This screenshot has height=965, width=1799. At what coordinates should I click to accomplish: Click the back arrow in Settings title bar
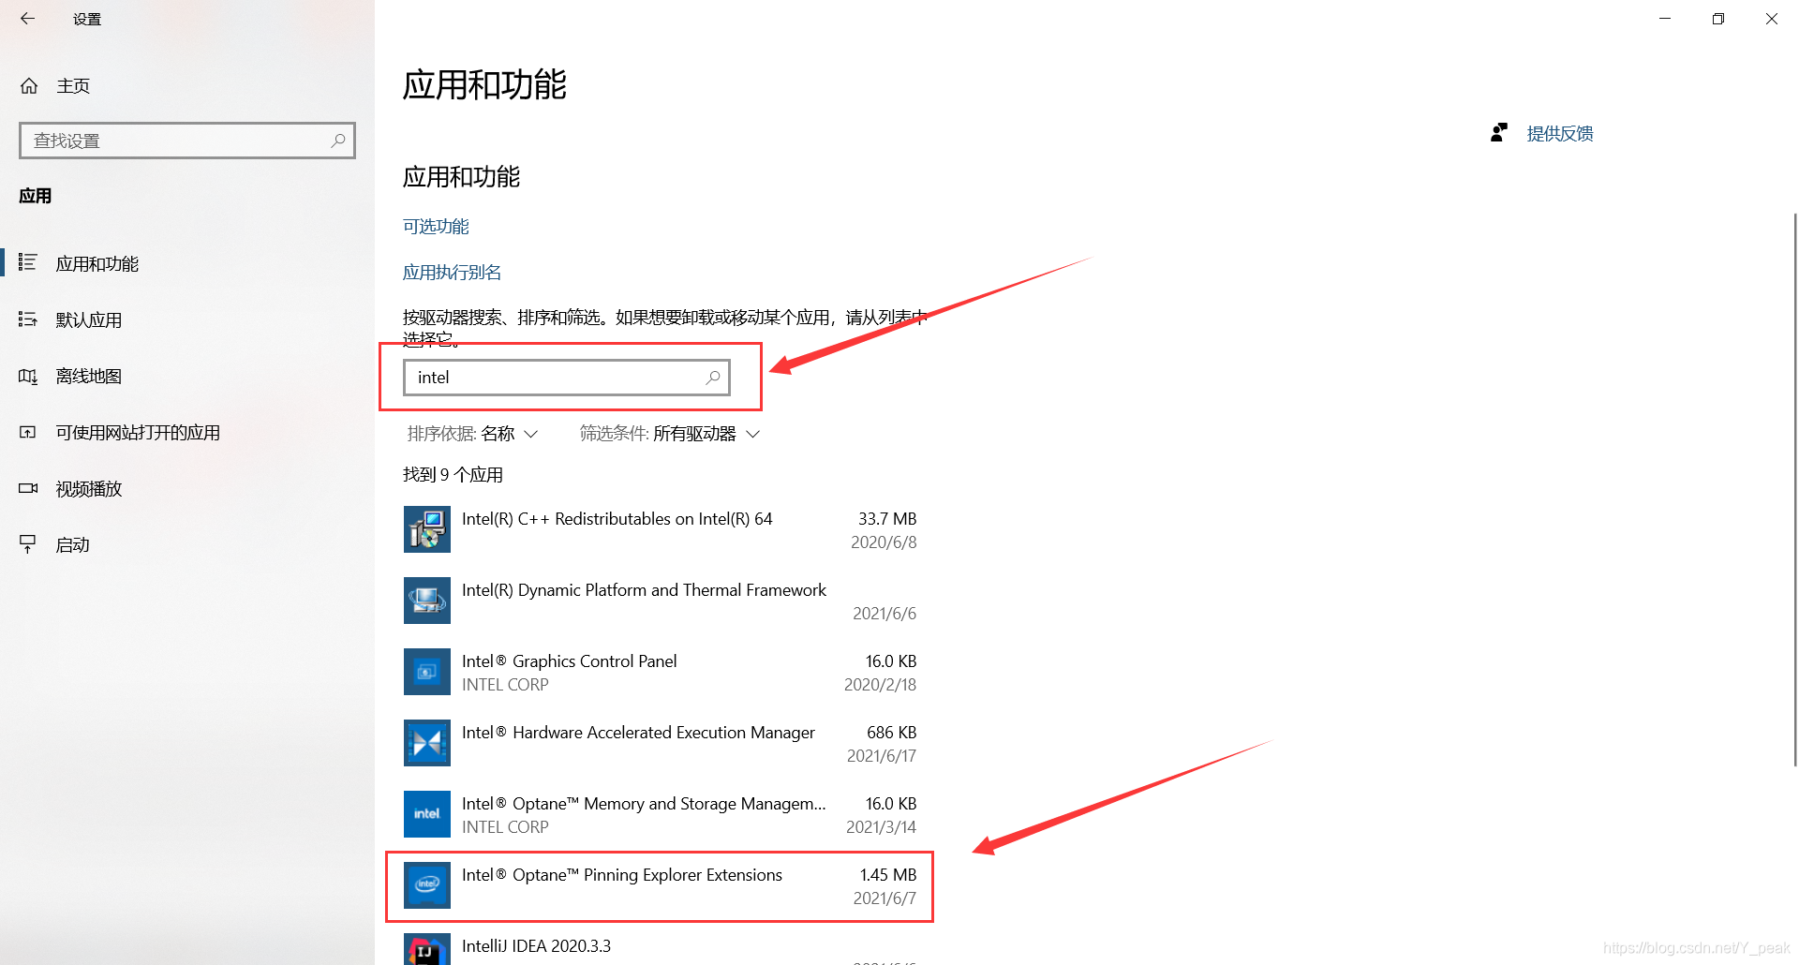pos(27,19)
